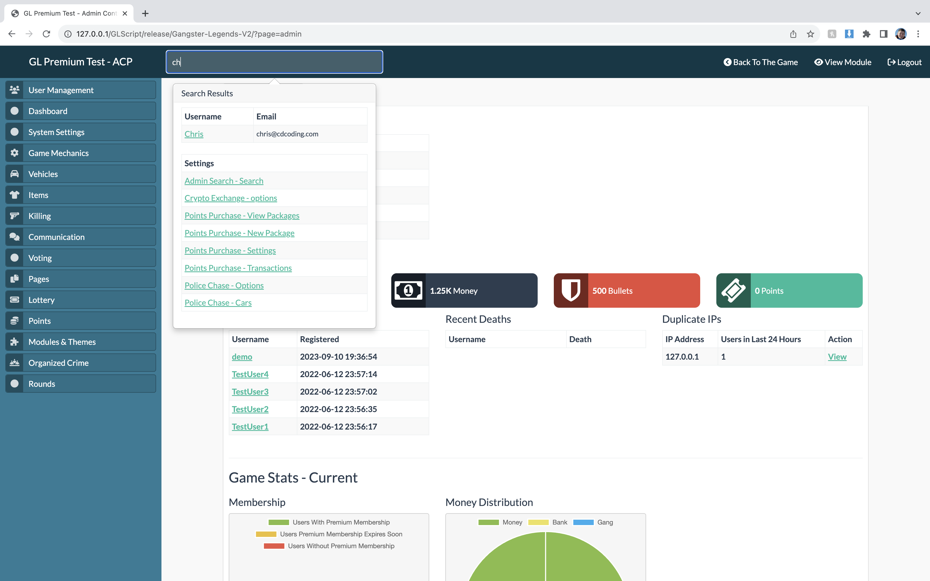
Task: Click the Modules & Themes puzzle icon
Action: pos(15,342)
